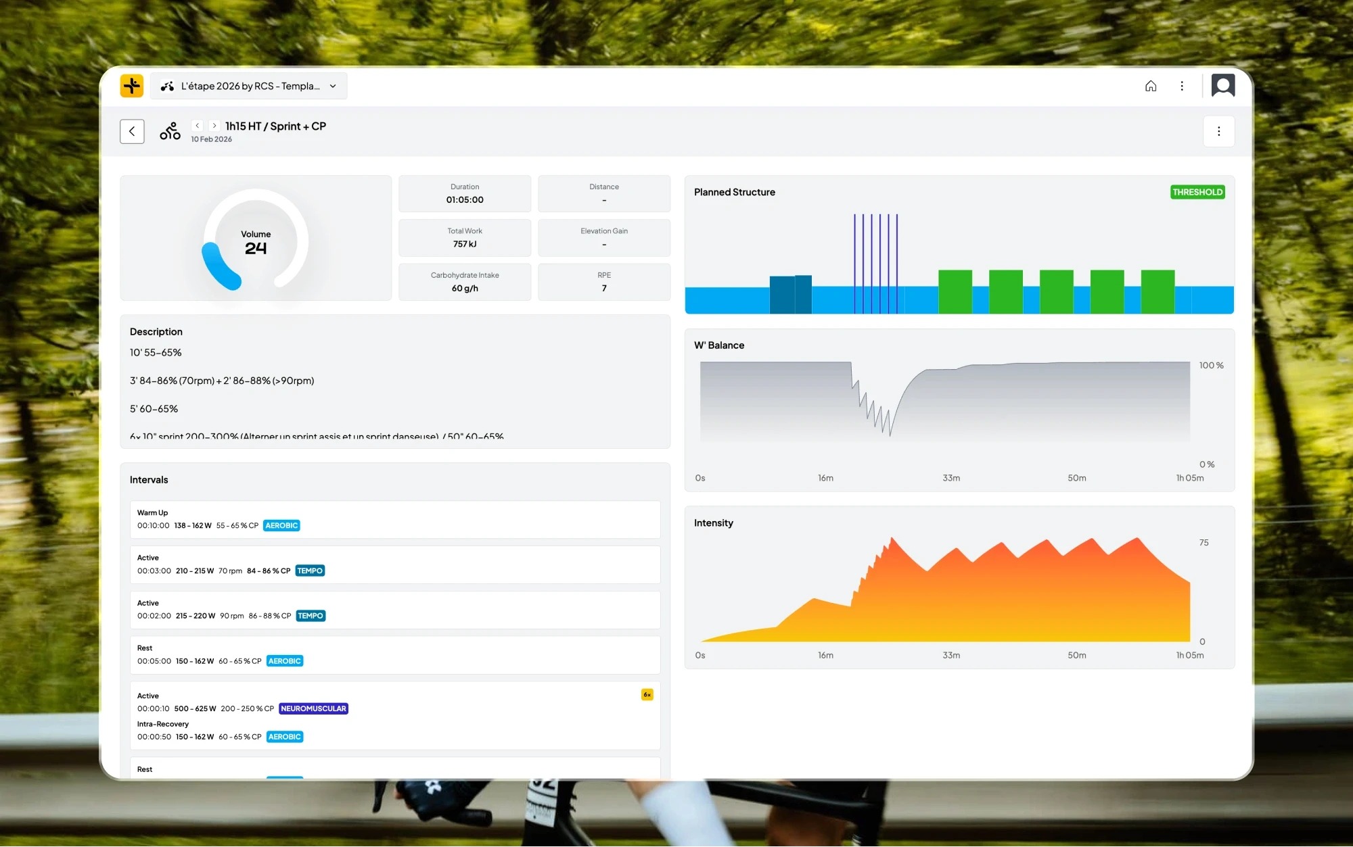Click the back arrow button
This screenshot has width=1353, height=847.
pos(132,131)
